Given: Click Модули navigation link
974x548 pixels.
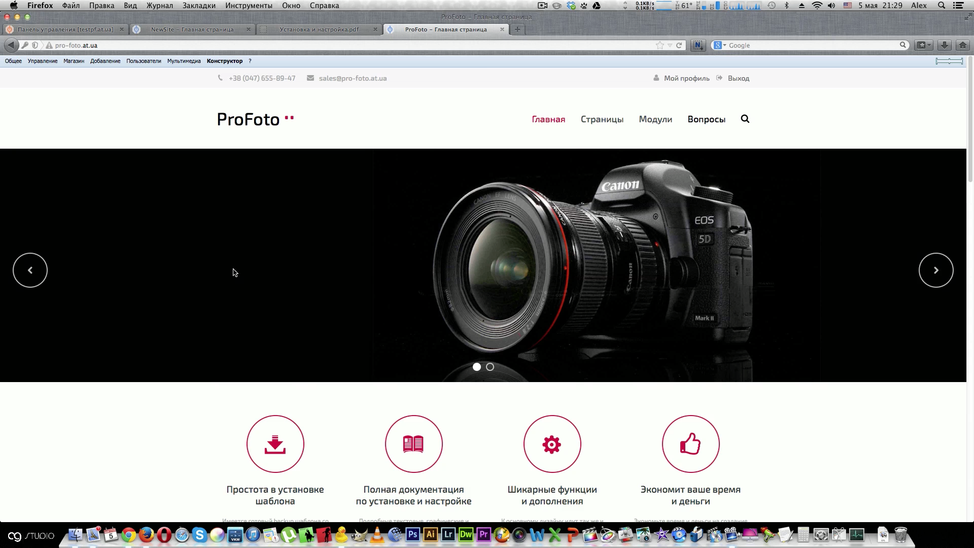Looking at the screenshot, I should (x=655, y=119).
